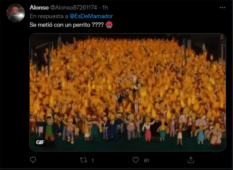Image resolution: width=233 pixels, height=170 pixels.
Task: Open the handle @Alonso87261174
Action: 74,8
